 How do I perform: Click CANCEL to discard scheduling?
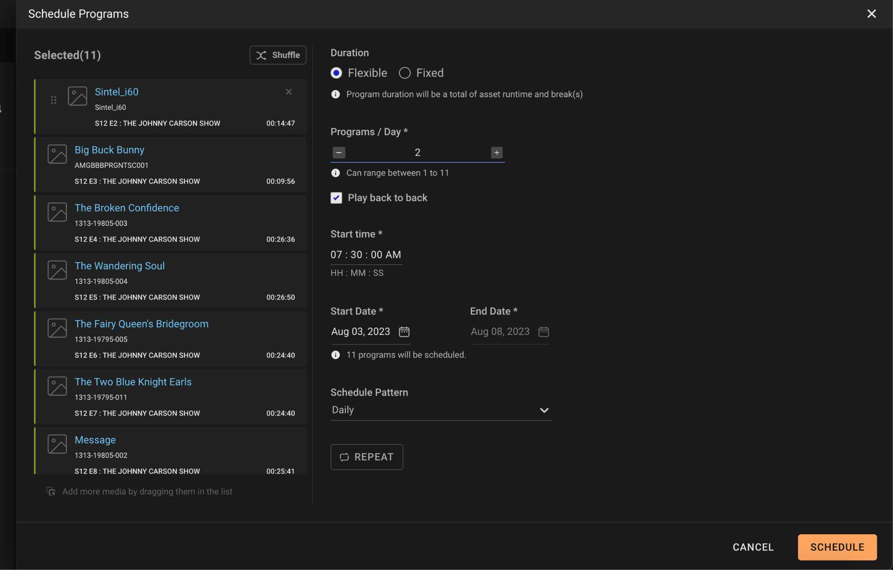pyautogui.click(x=753, y=547)
